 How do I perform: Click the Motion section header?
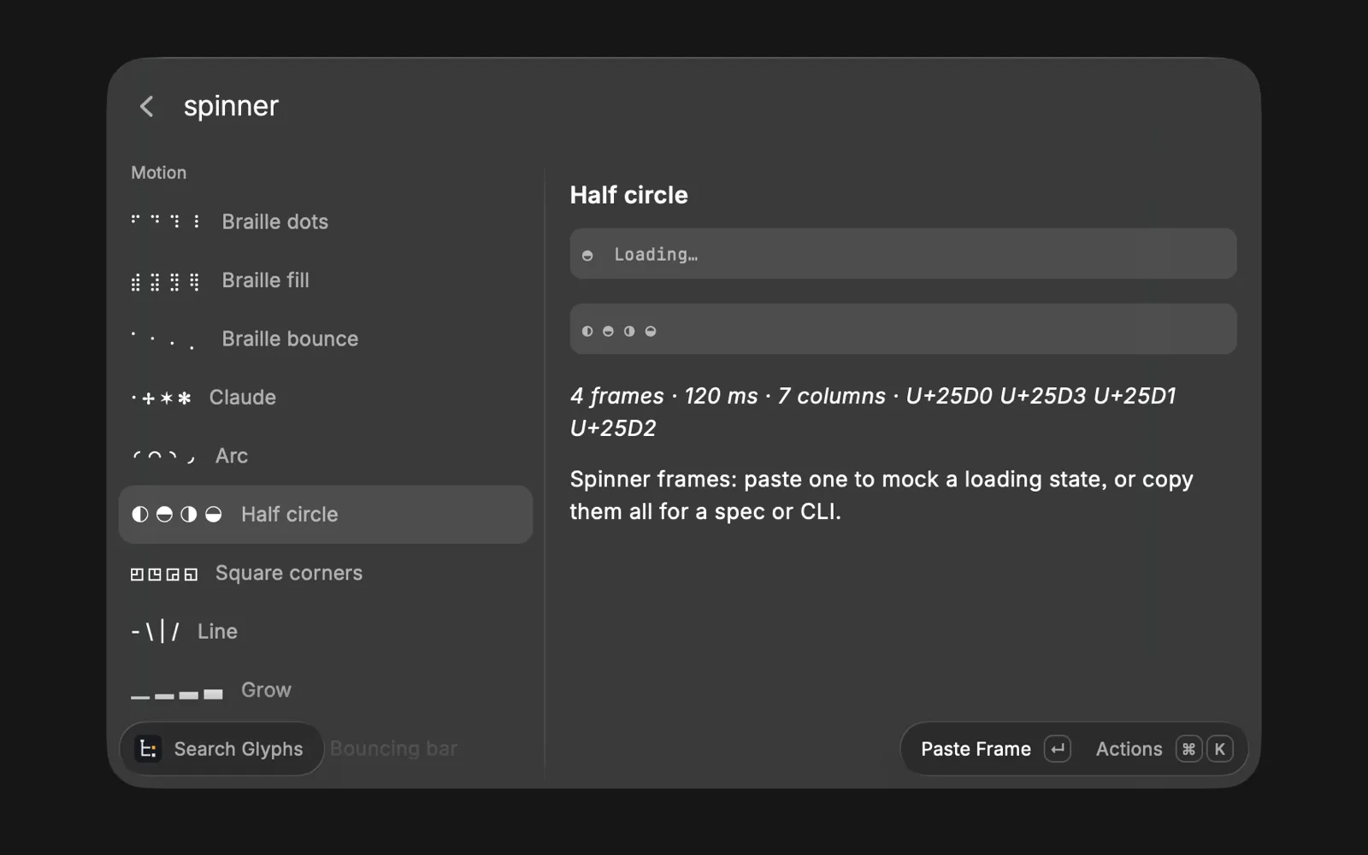pos(158,173)
